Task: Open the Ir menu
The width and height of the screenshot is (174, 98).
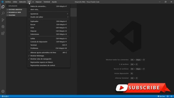Action: pyautogui.click(x=33, y=2)
